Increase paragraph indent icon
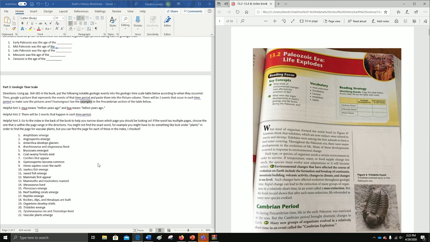Screen dimensions: 430x242 102,18
